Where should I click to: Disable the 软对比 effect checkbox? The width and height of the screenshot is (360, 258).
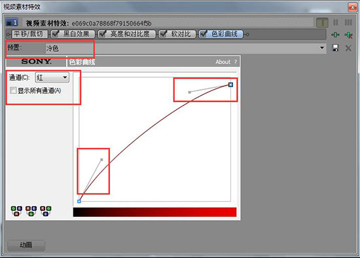pyautogui.click(x=163, y=34)
